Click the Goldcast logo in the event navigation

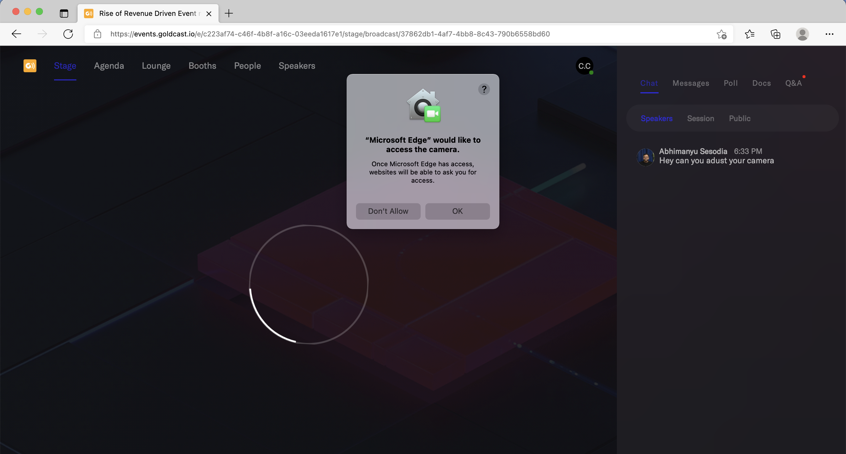point(30,66)
